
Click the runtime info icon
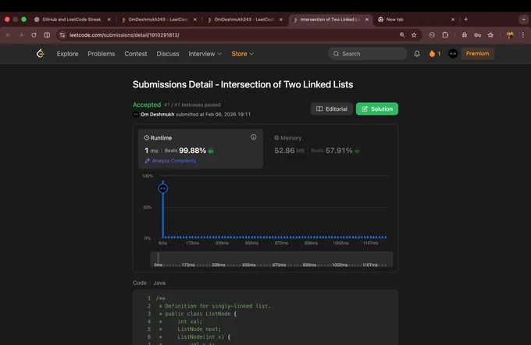pyautogui.click(x=253, y=137)
